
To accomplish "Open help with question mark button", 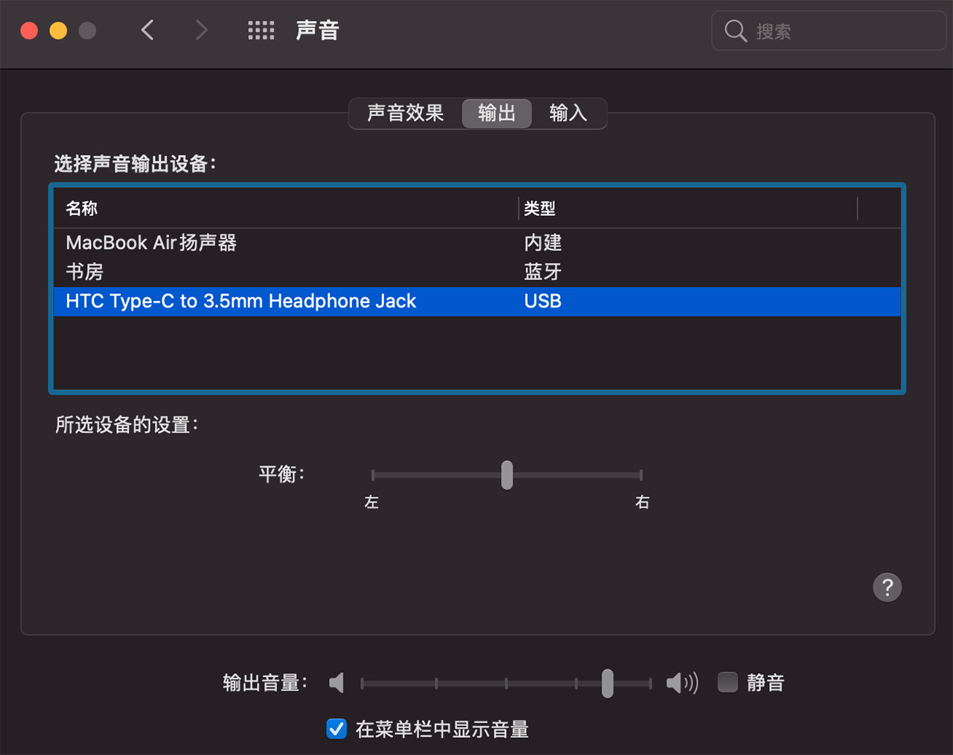I will coord(887,587).
